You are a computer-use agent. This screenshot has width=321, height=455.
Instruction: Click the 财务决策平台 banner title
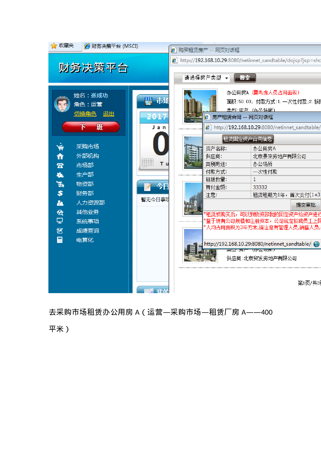coord(93,68)
